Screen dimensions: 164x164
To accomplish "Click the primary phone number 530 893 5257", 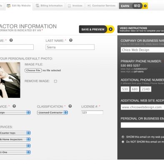I will [x=130, y=65].
